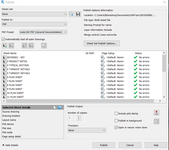Click scroll up arrow of sheet list

pos(164,53)
